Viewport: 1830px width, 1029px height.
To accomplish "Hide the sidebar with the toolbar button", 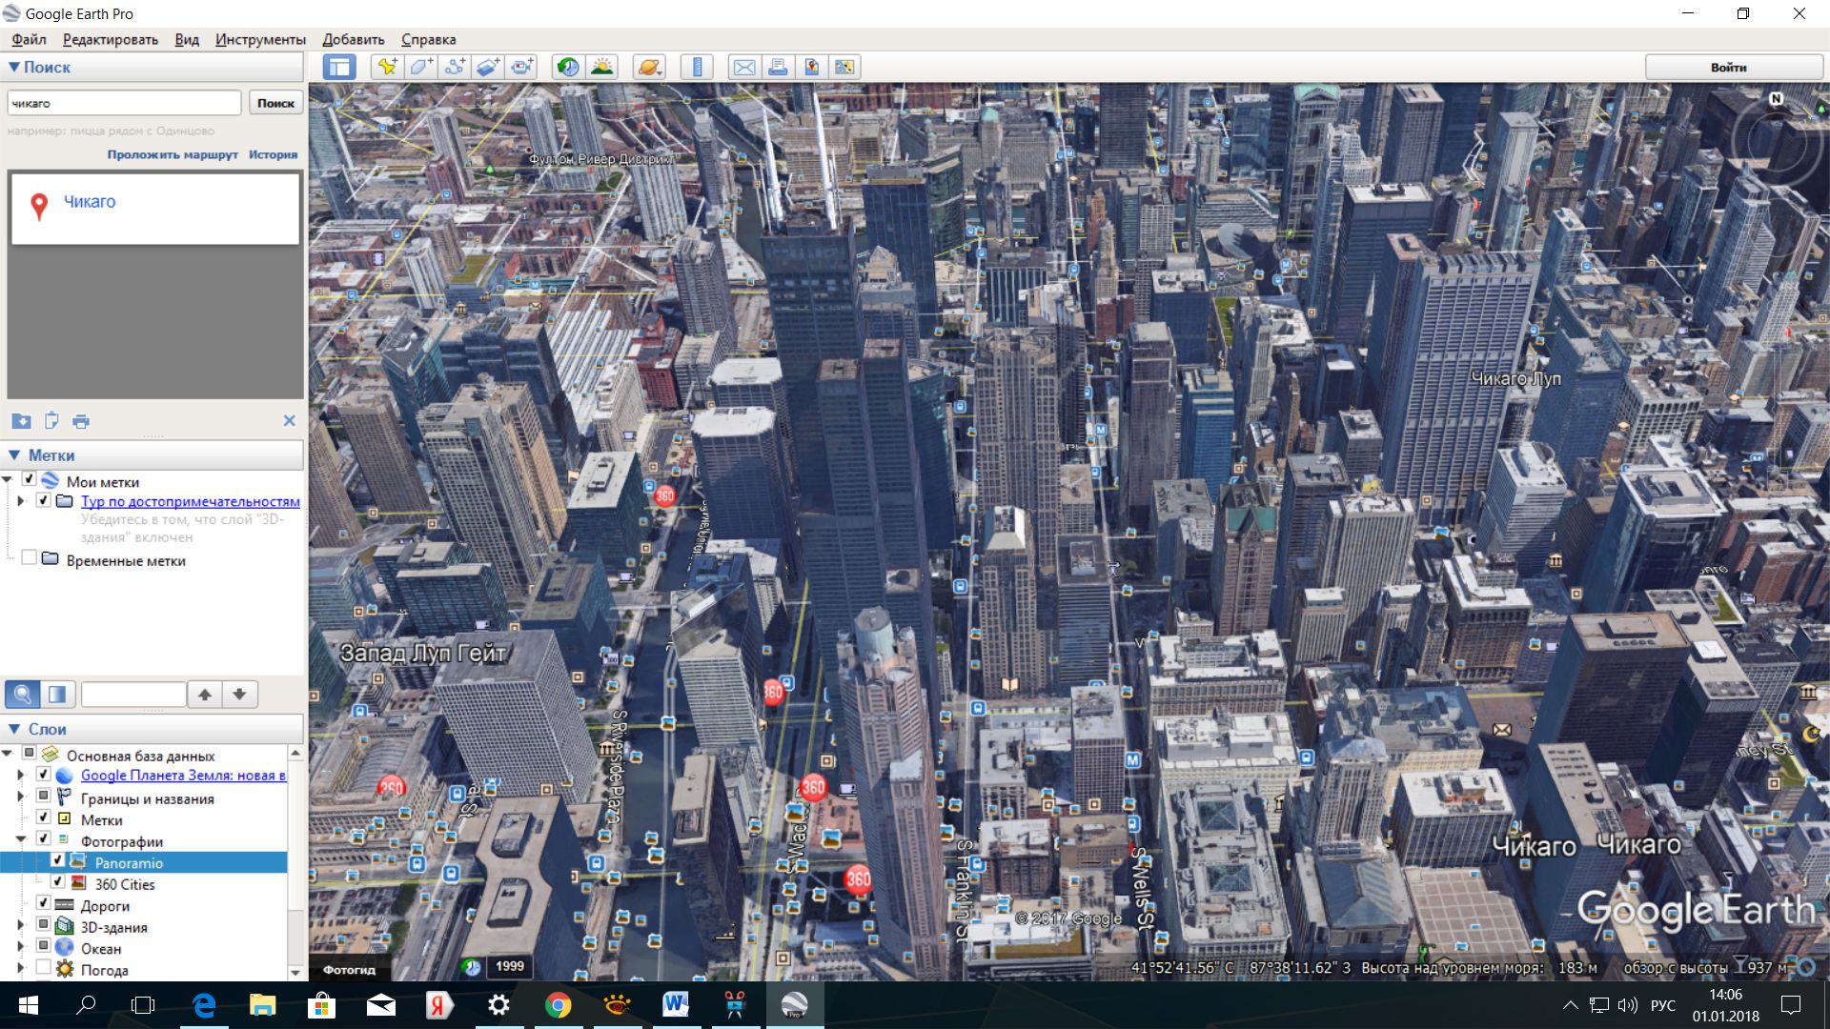I will pyautogui.click(x=338, y=67).
